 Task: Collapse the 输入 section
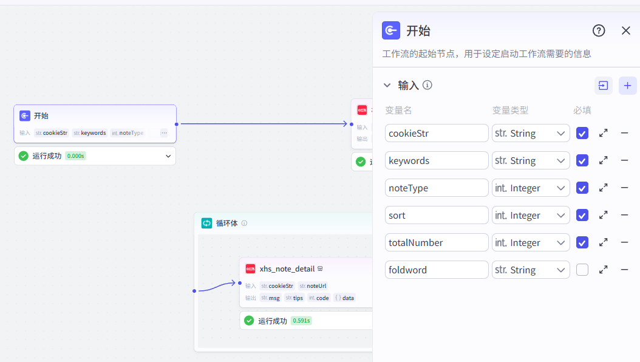tap(387, 86)
